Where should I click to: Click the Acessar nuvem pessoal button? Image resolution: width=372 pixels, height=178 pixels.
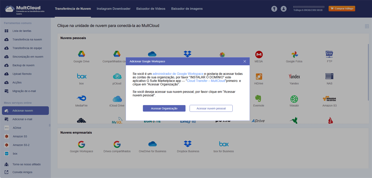tap(211, 108)
